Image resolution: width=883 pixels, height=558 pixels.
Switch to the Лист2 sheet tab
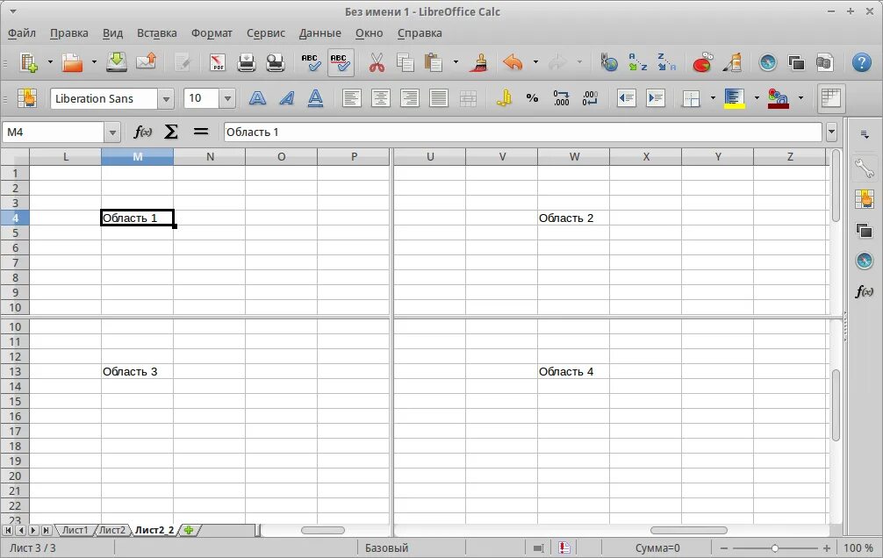coord(112,530)
